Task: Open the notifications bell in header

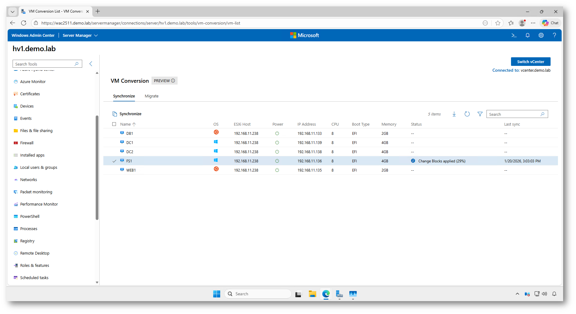Action: [528, 36]
